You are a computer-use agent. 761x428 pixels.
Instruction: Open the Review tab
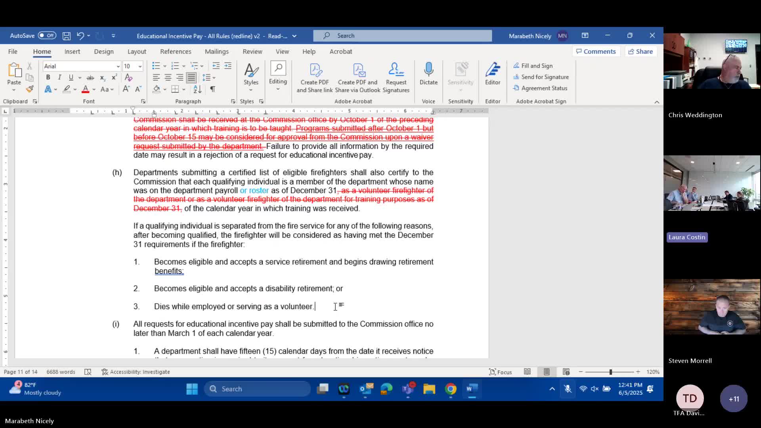tap(252, 52)
